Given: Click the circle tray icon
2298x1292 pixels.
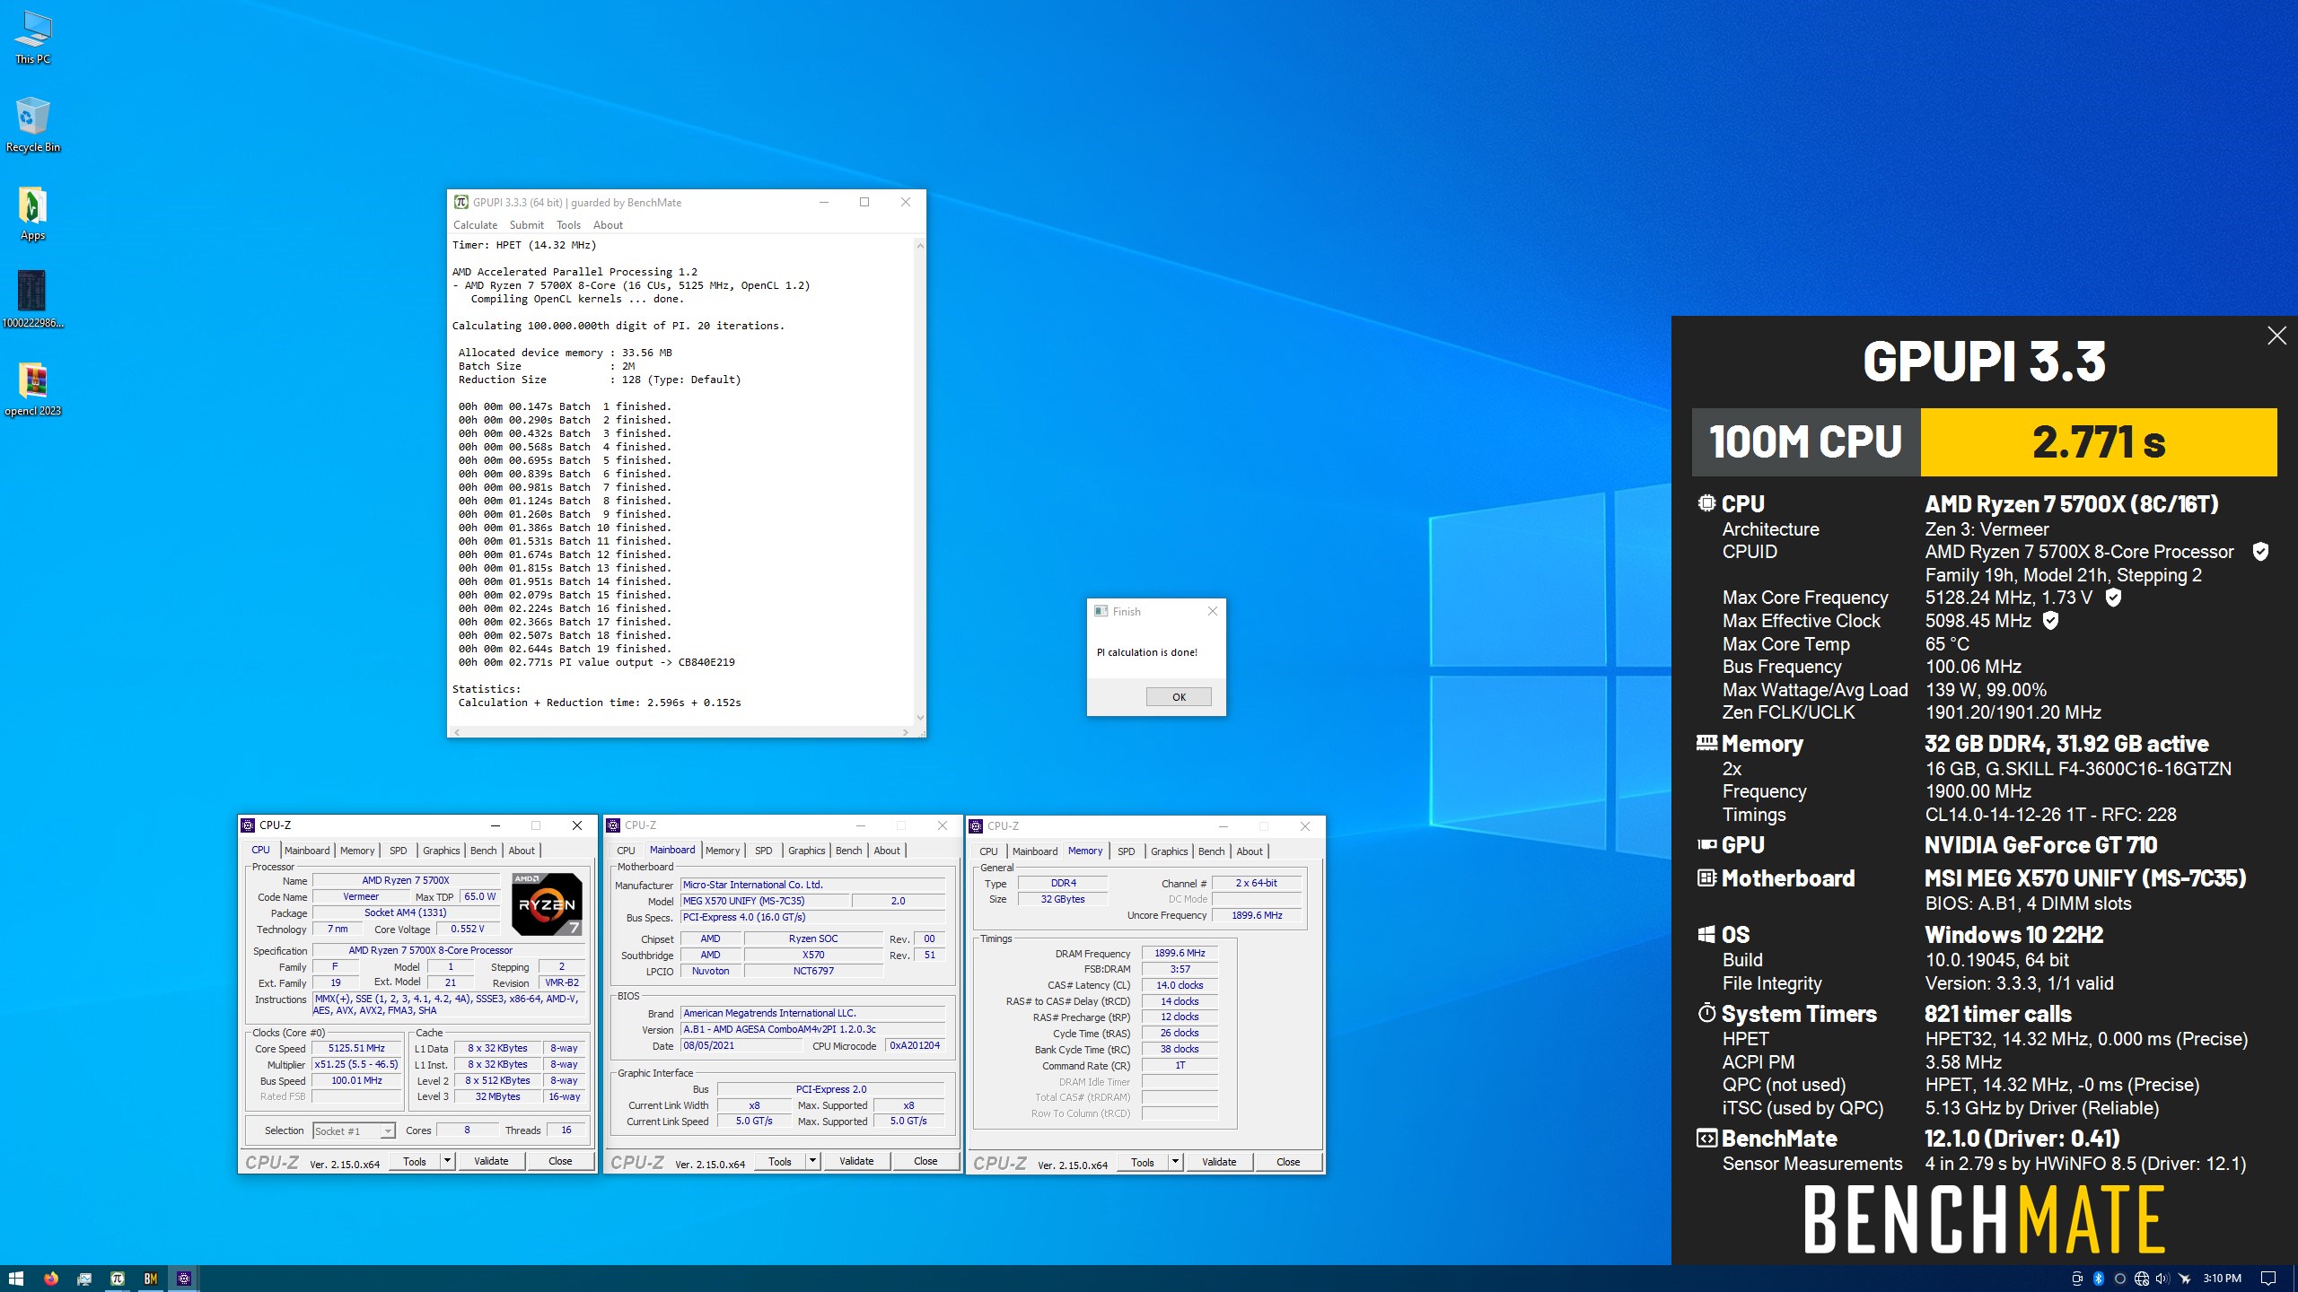Looking at the screenshot, I should [2119, 1279].
